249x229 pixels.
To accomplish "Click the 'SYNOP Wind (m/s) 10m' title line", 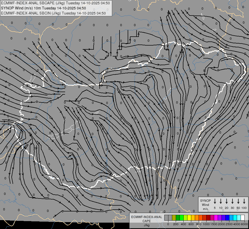I will coord(43,8).
